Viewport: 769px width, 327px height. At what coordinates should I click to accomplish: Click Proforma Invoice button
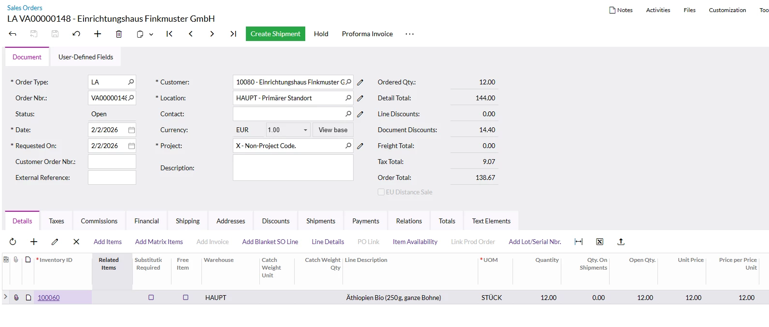[x=367, y=34]
